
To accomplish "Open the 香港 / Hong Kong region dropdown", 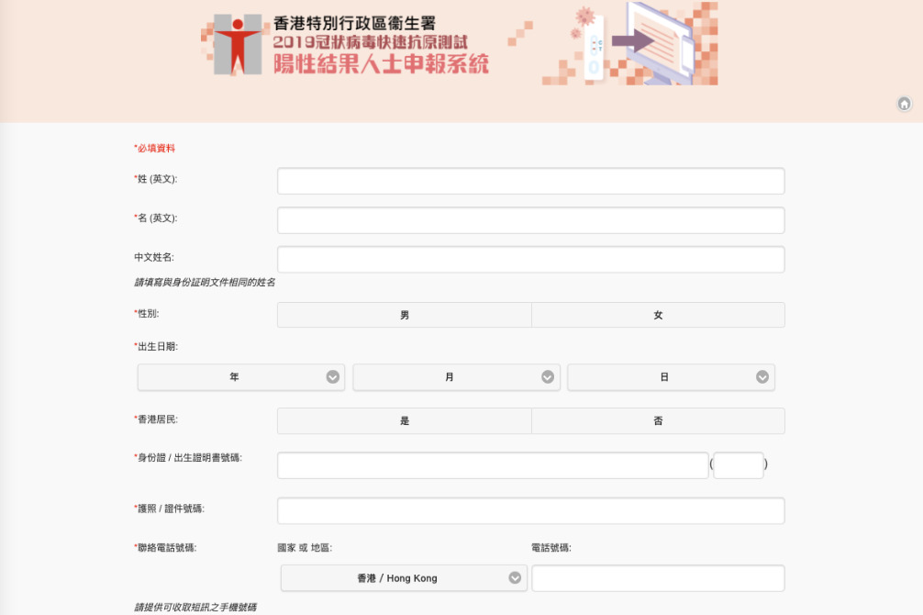I will (404, 577).
